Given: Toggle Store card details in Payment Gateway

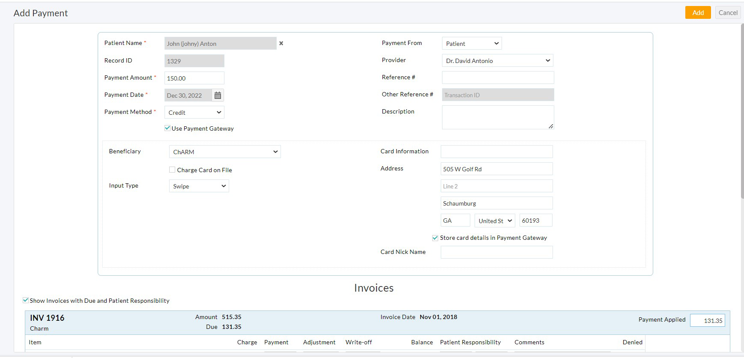Looking at the screenshot, I should pos(435,238).
